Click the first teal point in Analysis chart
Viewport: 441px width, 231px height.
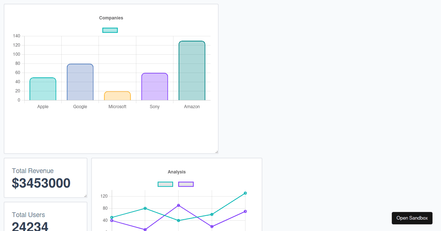112,217
